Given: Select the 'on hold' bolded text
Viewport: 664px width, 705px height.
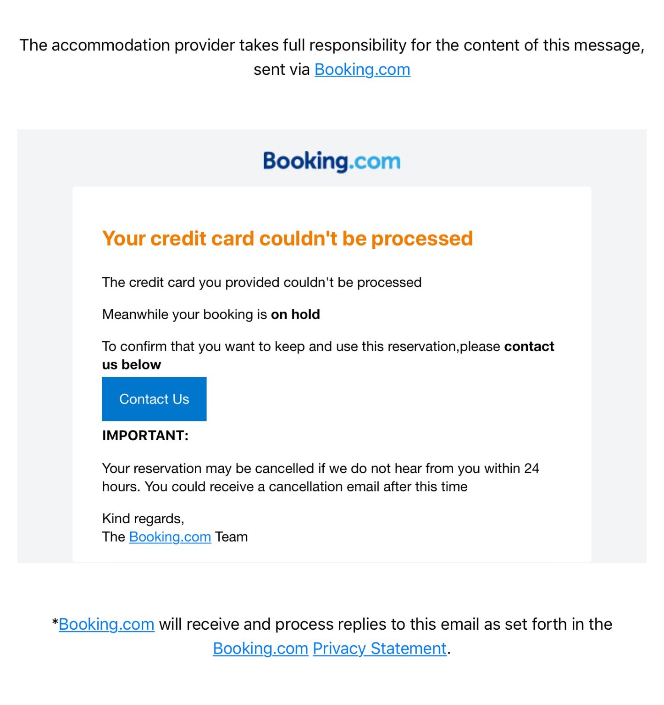Looking at the screenshot, I should 296,314.
